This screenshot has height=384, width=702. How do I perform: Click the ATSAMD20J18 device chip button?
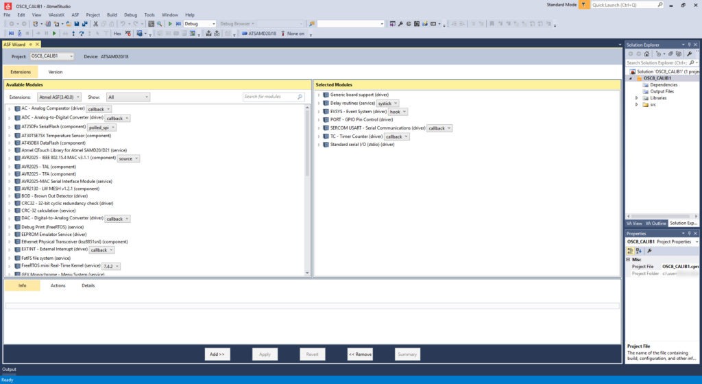[258, 34]
